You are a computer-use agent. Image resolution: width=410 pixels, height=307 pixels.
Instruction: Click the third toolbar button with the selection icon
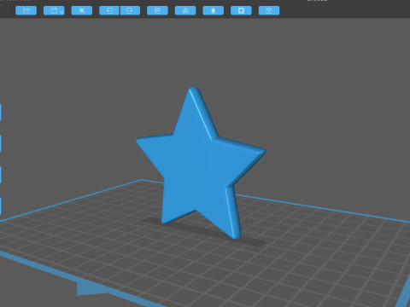pyautogui.click(x=82, y=10)
